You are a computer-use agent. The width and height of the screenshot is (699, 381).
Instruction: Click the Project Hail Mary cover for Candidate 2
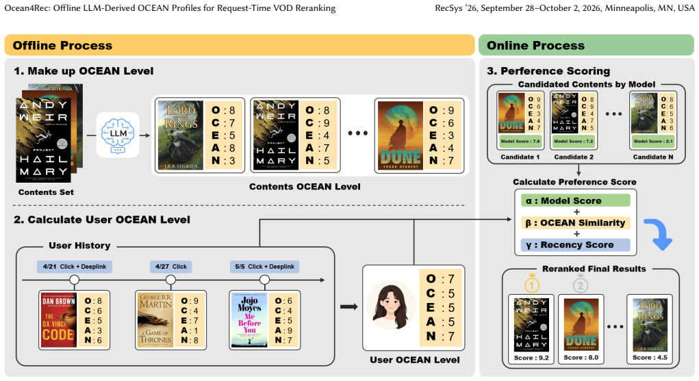[565, 113]
